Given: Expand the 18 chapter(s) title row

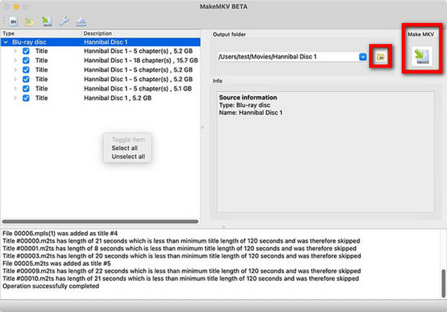Looking at the screenshot, I should pos(15,60).
